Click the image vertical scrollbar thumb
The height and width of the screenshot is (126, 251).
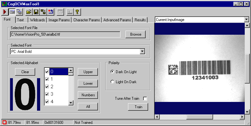(247, 68)
